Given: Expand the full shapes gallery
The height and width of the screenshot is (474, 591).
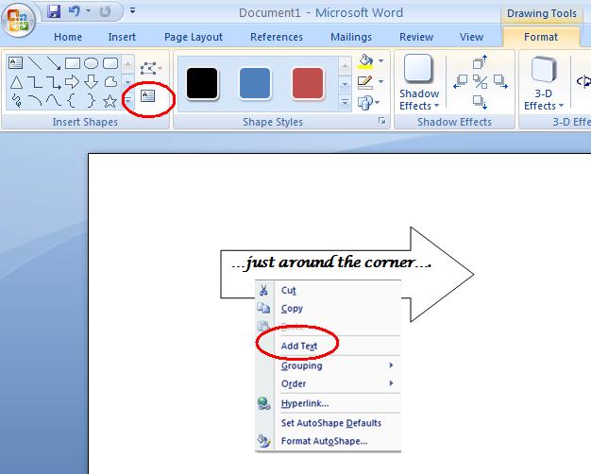Looking at the screenshot, I should (127, 101).
